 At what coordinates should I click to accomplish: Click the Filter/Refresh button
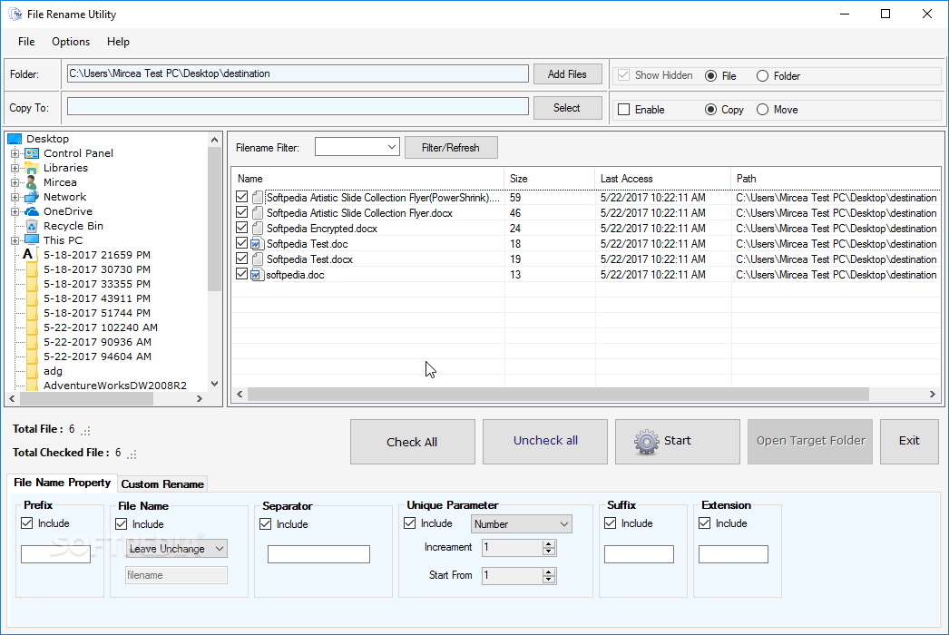451,148
